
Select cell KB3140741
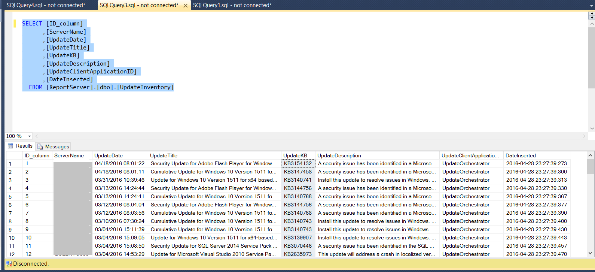click(x=298, y=180)
